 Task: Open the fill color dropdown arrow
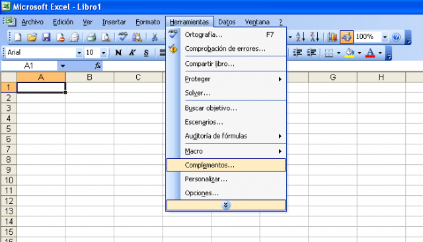[x=360, y=53]
